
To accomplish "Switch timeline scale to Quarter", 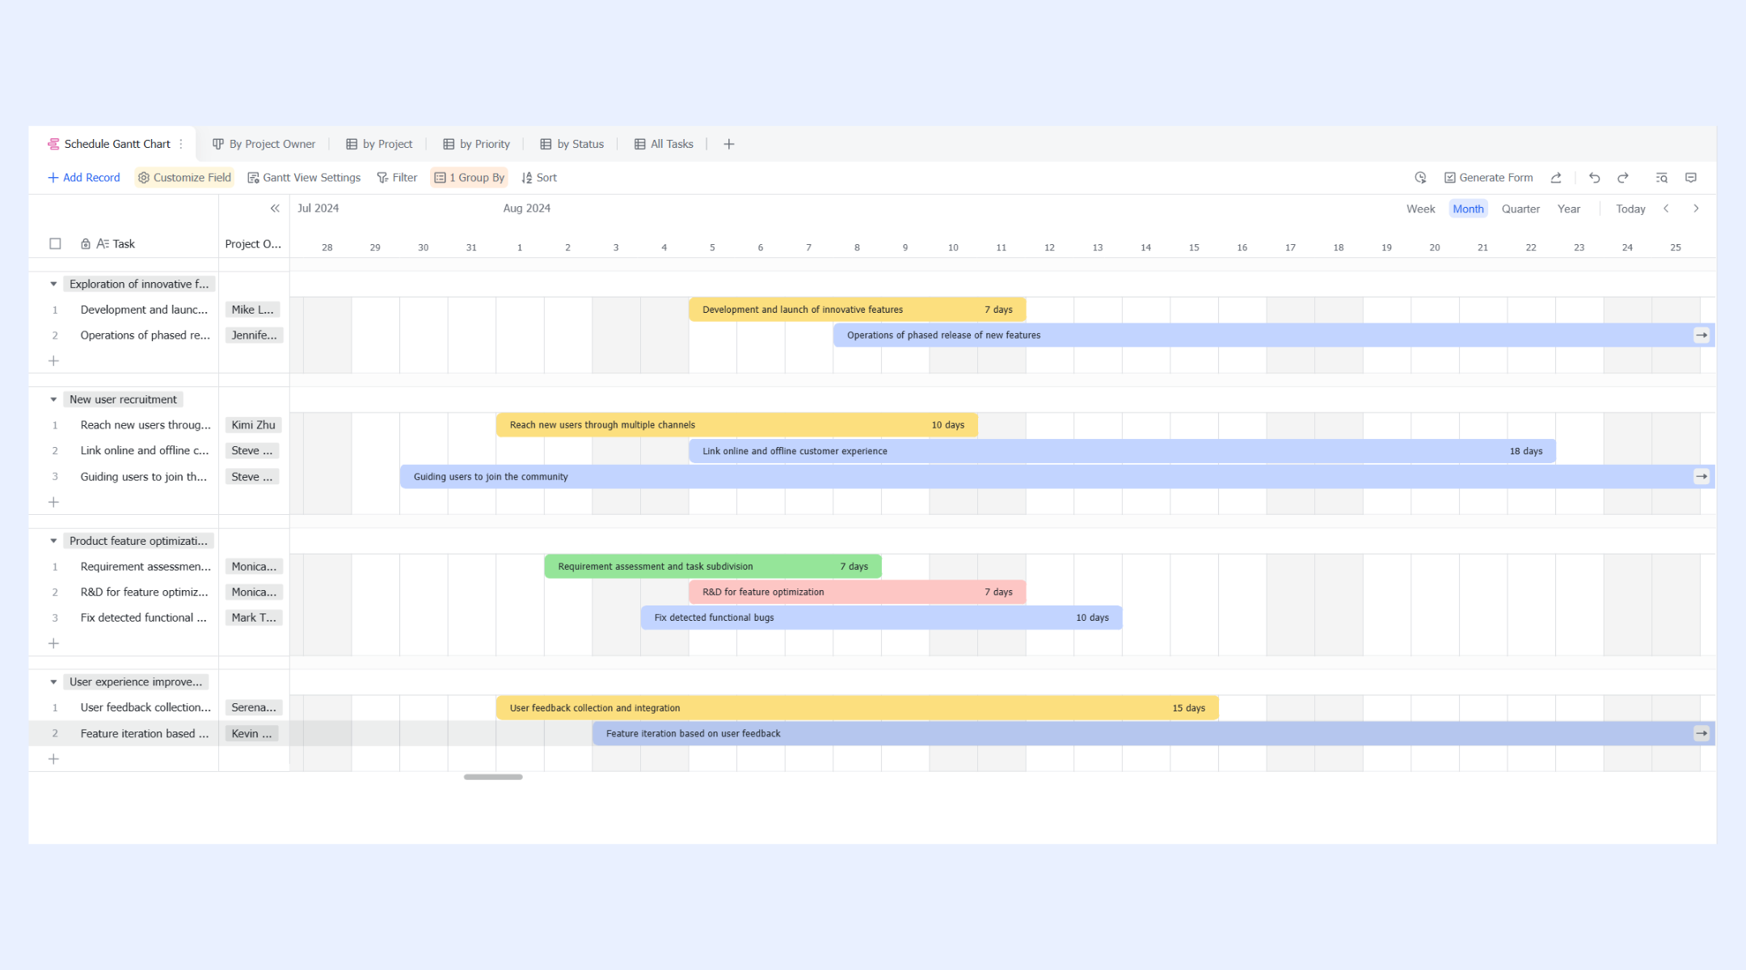I will click(1520, 209).
